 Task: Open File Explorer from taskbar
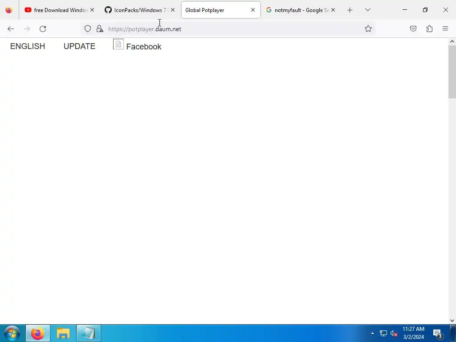click(63, 333)
